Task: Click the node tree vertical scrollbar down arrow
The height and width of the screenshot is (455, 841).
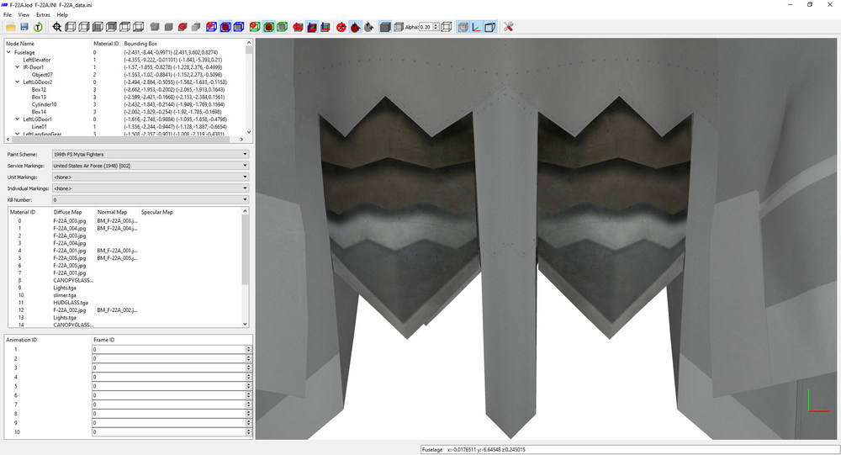Action: [249, 131]
